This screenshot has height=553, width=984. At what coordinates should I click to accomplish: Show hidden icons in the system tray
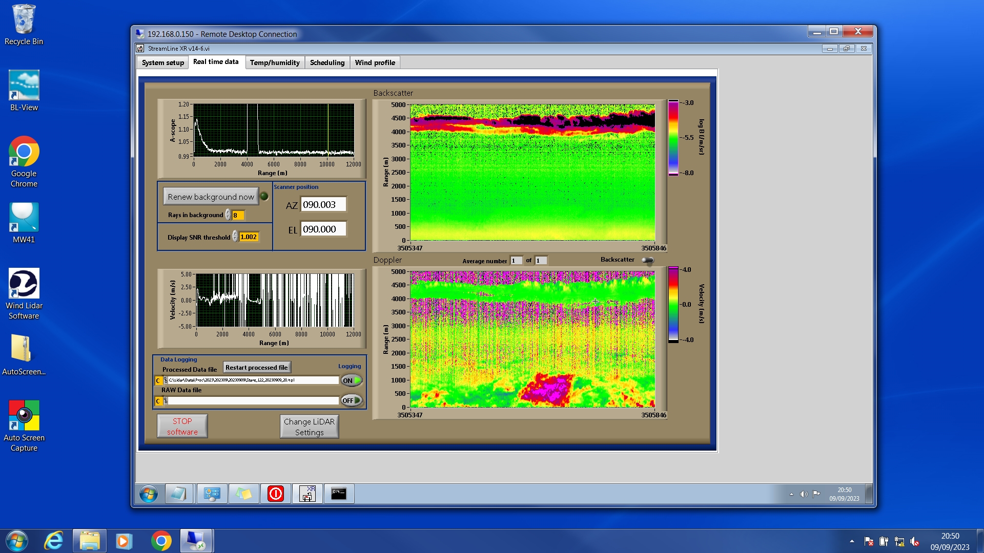852,541
